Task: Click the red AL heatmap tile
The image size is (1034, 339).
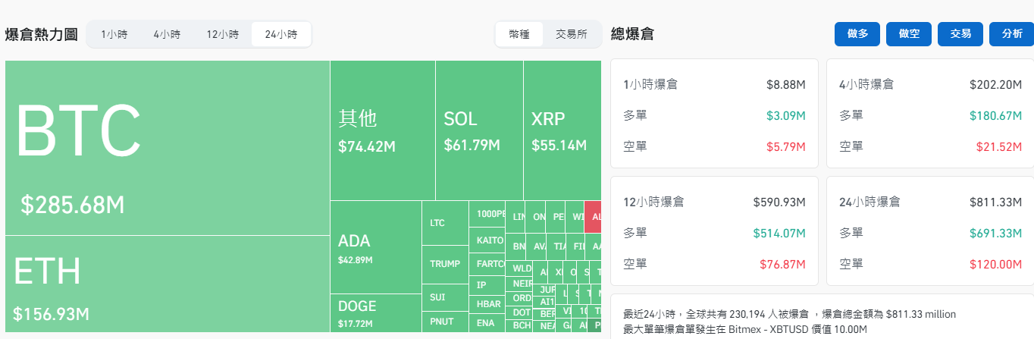Action: point(593,217)
